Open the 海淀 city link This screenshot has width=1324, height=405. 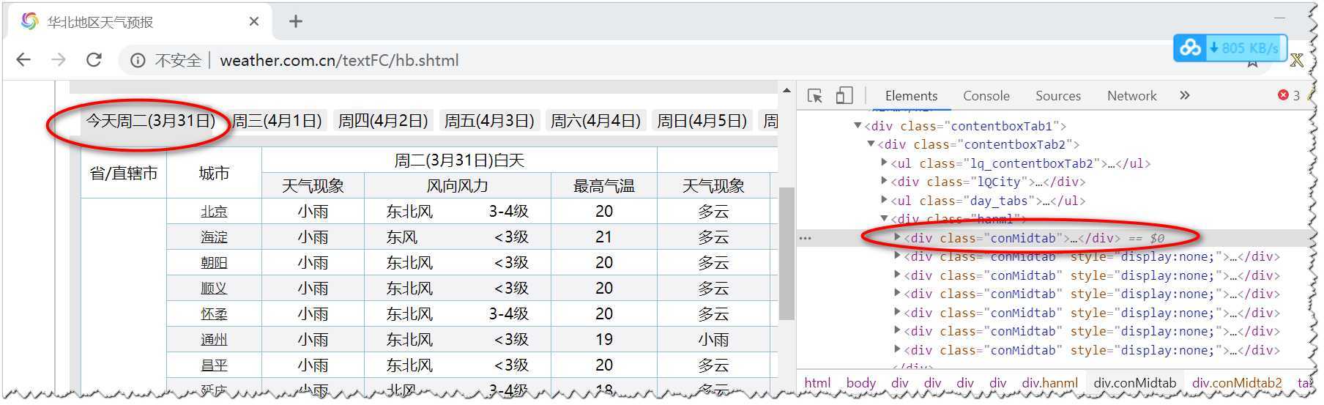coord(214,237)
